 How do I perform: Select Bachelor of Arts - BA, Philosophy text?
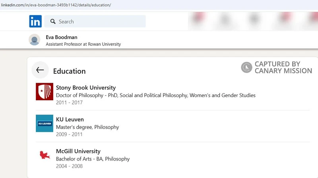(93, 159)
